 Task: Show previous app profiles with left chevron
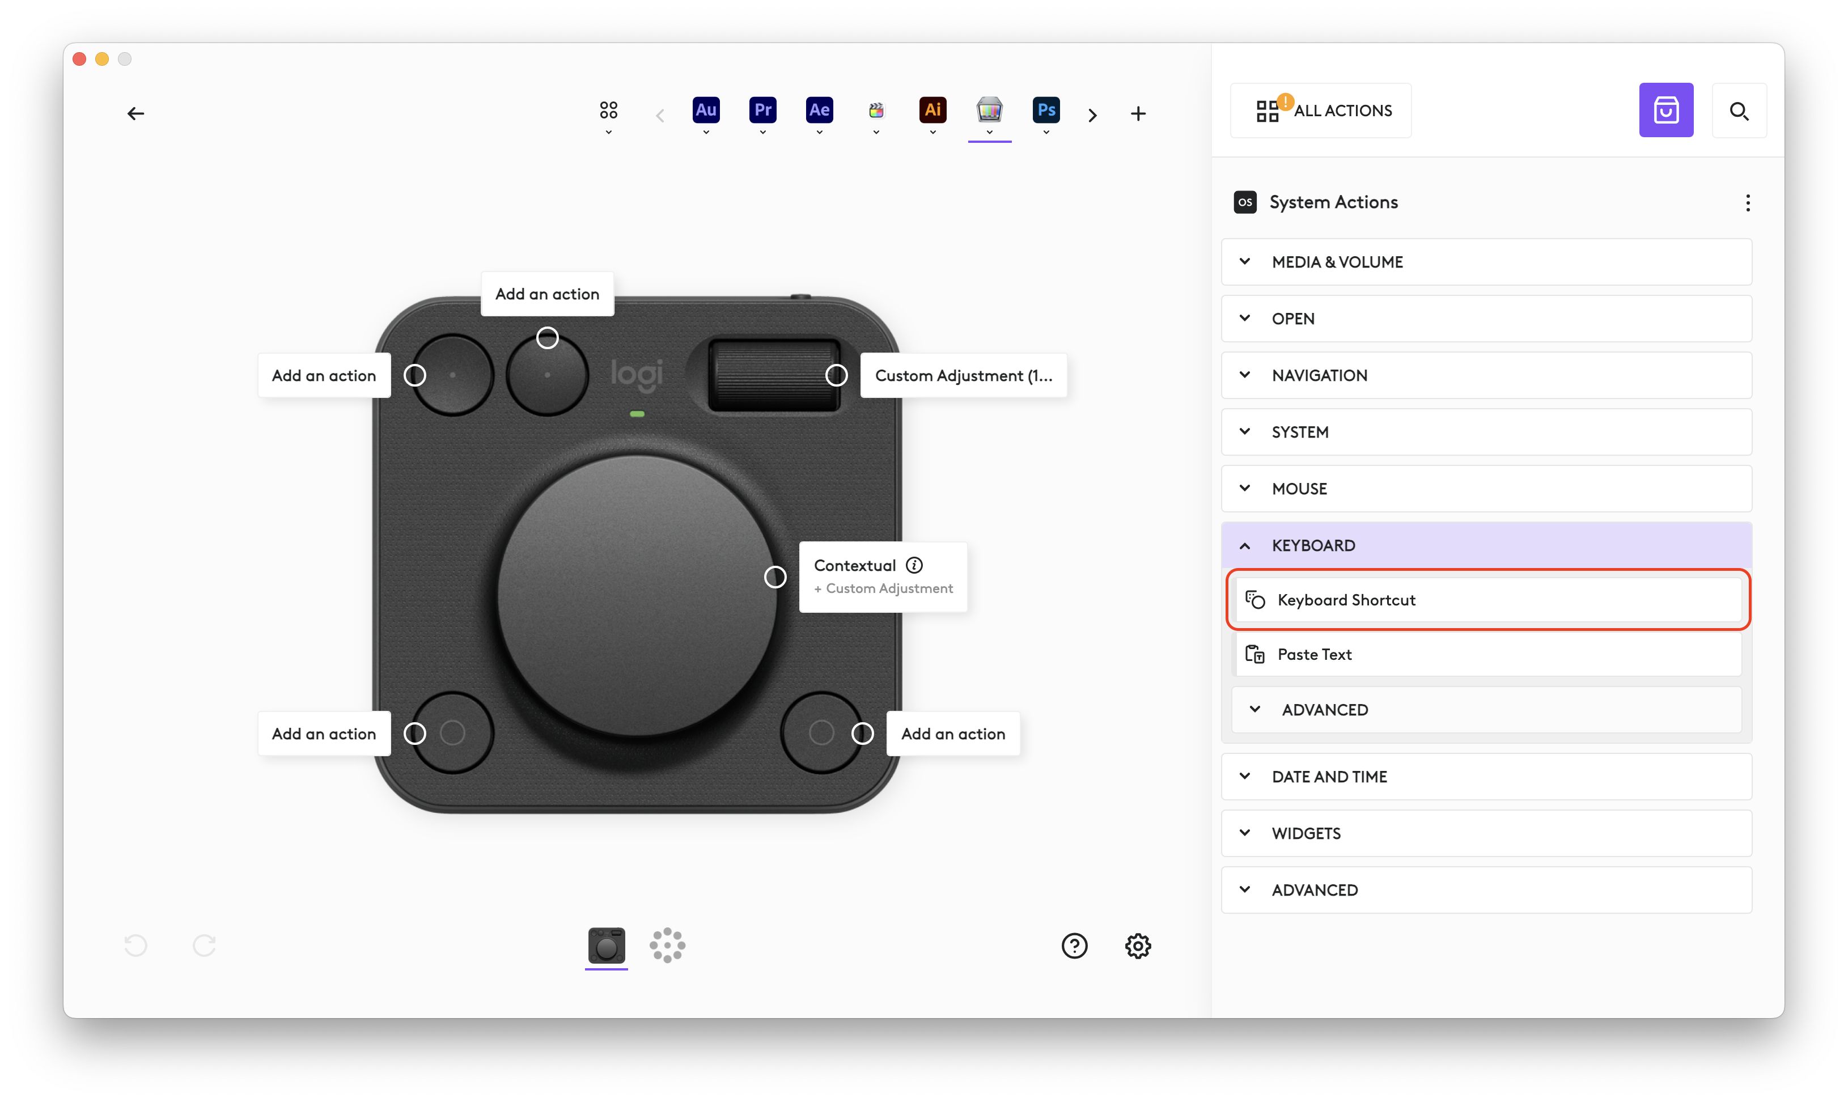[x=660, y=115]
